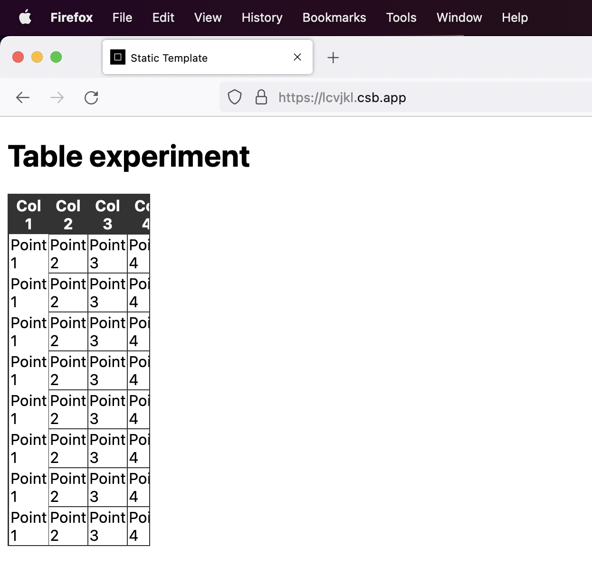Click Point 3 in the sixth row

[x=107, y=448]
